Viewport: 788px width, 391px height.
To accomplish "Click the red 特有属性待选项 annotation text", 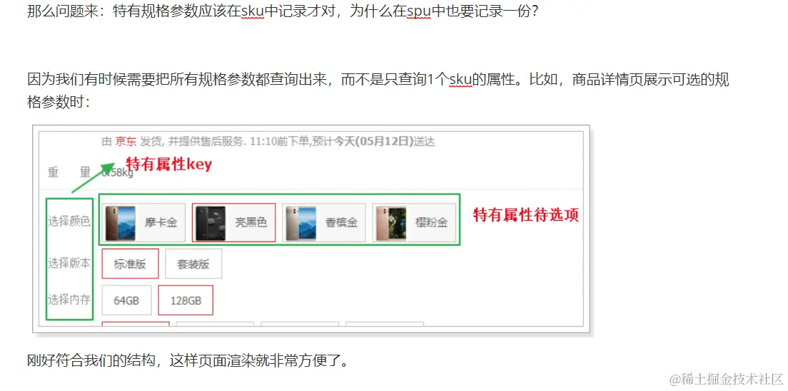I will point(526,216).
